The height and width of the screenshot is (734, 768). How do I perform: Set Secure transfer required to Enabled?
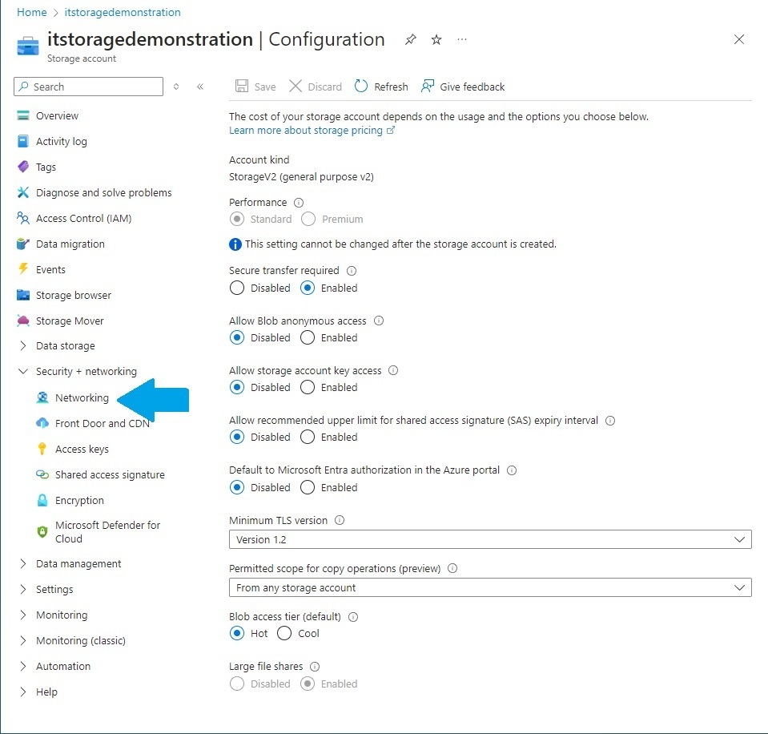(x=308, y=288)
